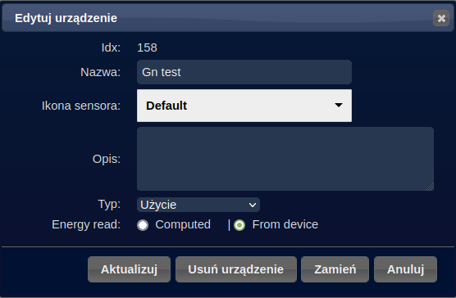Click the Idx value 158
The image size is (456, 298).
147,47
